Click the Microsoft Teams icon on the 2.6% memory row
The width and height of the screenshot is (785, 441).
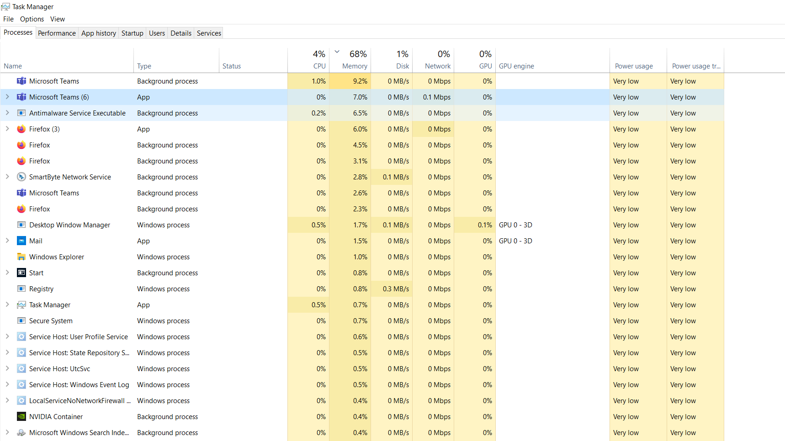pyautogui.click(x=21, y=193)
